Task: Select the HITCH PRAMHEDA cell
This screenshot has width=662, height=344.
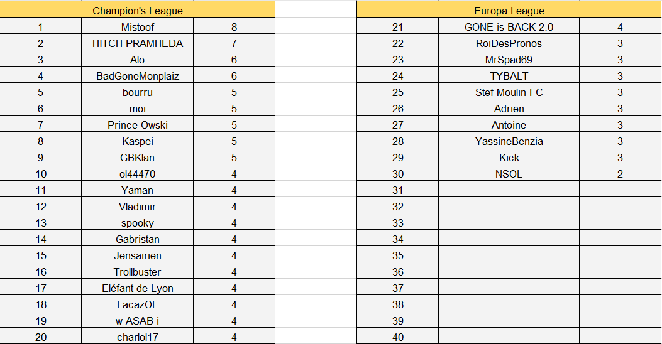Action: [x=138, y=43]
